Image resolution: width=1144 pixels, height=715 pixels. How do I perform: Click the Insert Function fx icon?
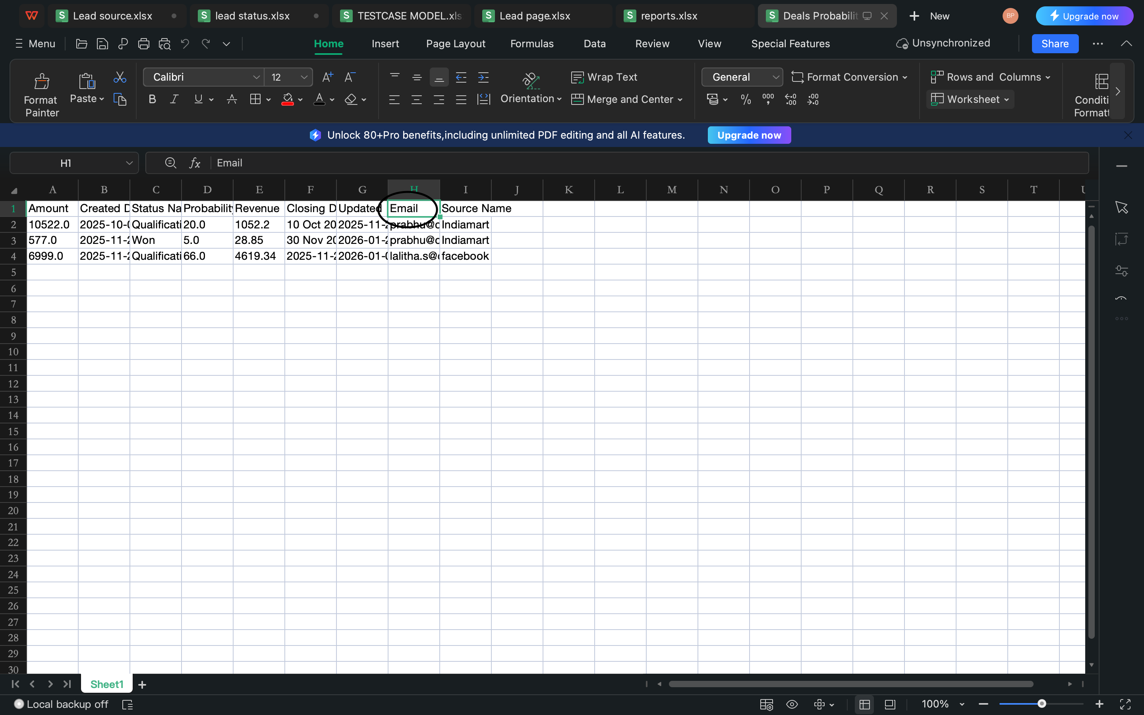pos(195,163)
